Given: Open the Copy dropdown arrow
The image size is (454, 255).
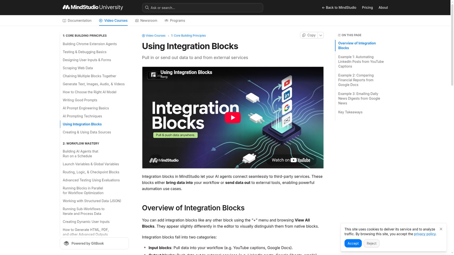Looking at the screenshot, I should (321, 35).
